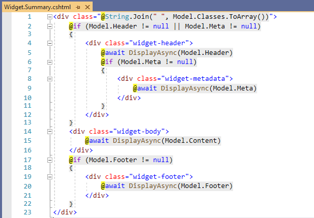This screenshot has height=218, width=314.
Task: Click "Model.Footer" in line 17 condition
Action: coord(113,160)
